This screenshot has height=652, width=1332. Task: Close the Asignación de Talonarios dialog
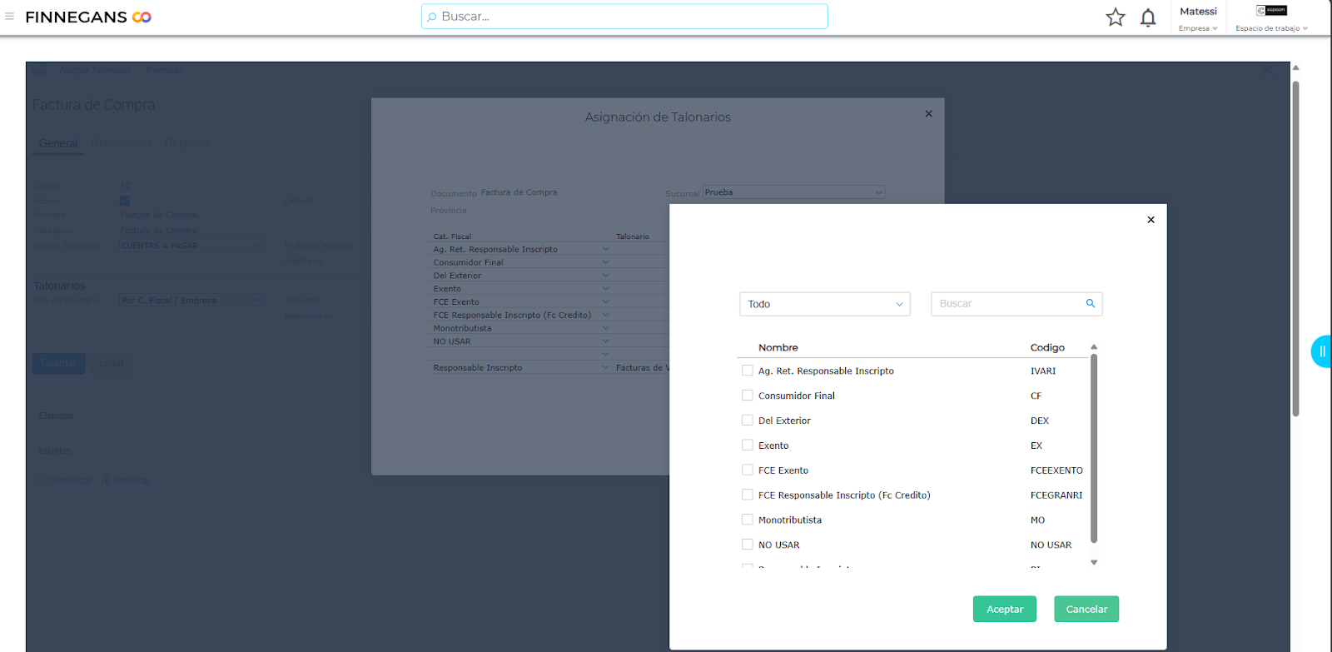pos(929,114)
